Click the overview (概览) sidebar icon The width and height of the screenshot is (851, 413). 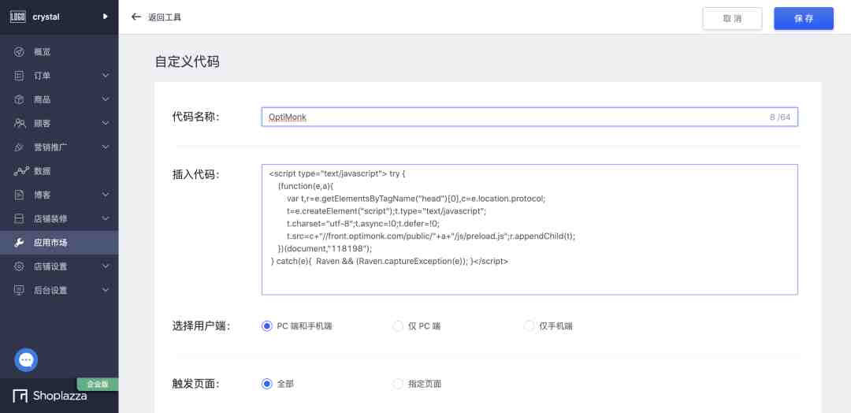tap(19, 52)
